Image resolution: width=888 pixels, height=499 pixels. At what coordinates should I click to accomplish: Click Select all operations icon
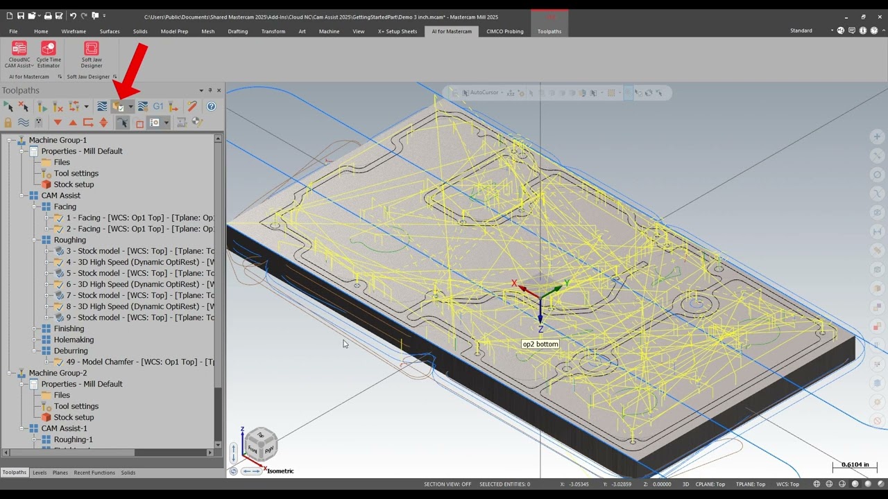[8, 106]
